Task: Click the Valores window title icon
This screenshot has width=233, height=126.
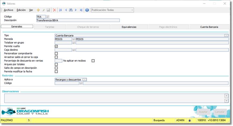Action: click(4, 4)
